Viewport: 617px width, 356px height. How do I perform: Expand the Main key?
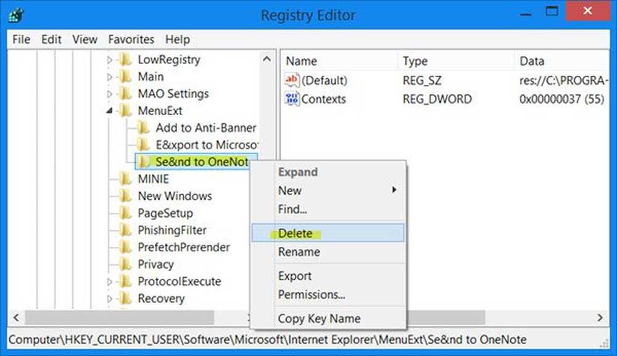pyautogui.click(x=110, y=77)
